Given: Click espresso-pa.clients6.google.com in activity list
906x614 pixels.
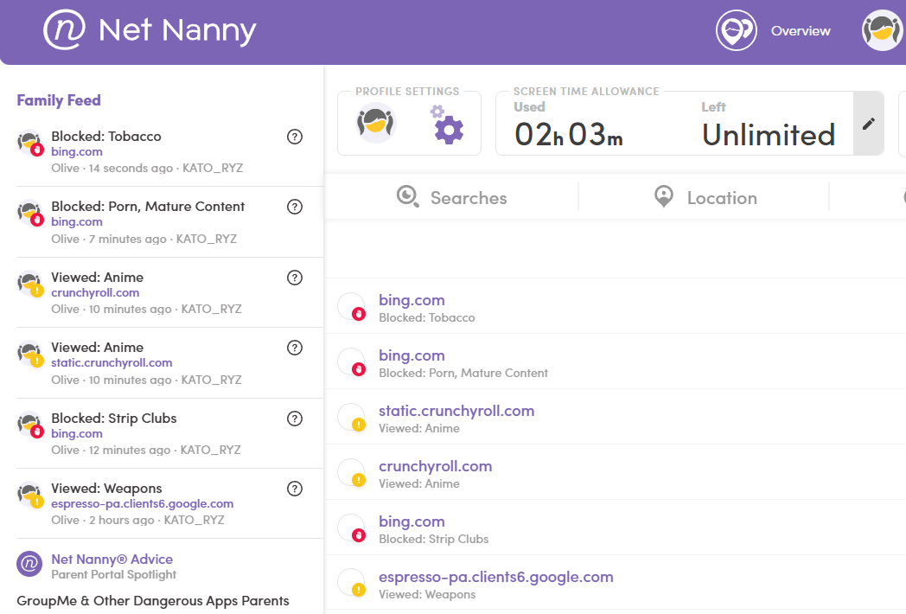Looking at the screenshot, I should click(495, 577).
